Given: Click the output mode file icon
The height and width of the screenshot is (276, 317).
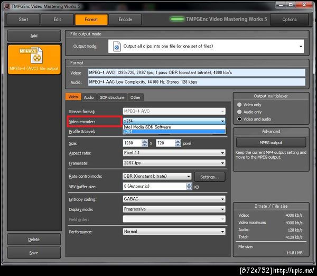Looking at the screenshot, I should [x=117, y=47].
